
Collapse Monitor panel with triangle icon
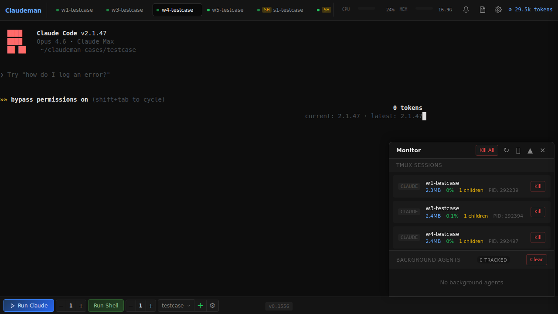(x=530, y=150)
